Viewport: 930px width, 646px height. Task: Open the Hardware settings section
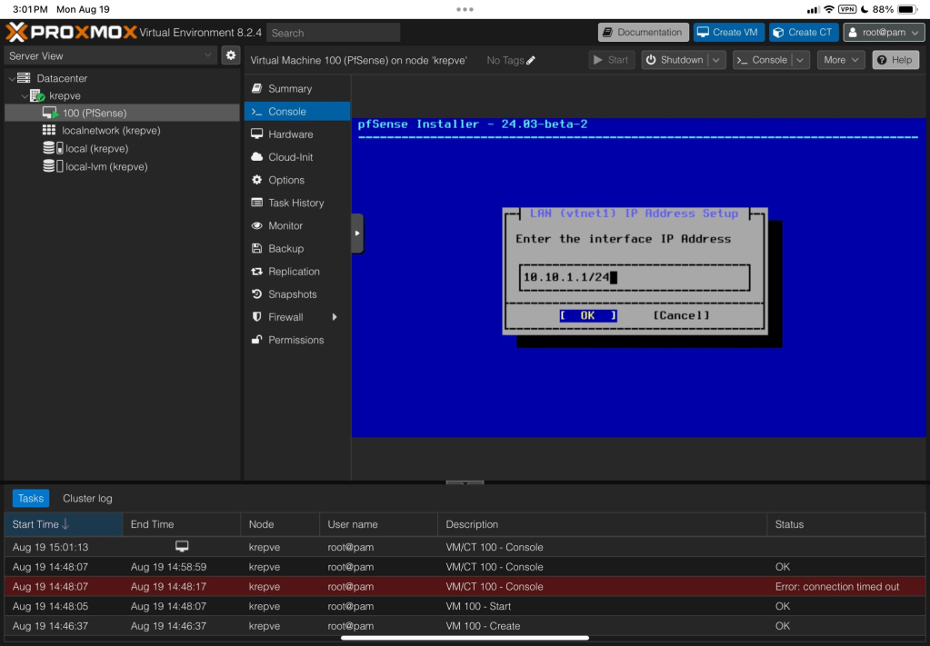tap(290, 134)
